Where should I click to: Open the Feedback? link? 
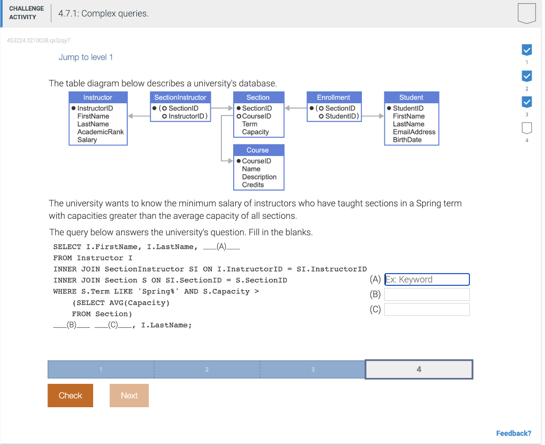pyautogui.click(x=514, y=433)
